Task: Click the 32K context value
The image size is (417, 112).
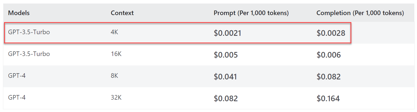Action: click(x=116, y=97)
